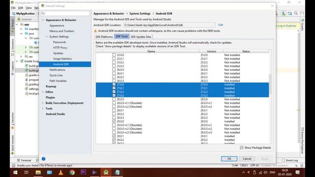Collapse the java folder in project tree
Viewport: 315px width, 177px height.
point(21,33)
